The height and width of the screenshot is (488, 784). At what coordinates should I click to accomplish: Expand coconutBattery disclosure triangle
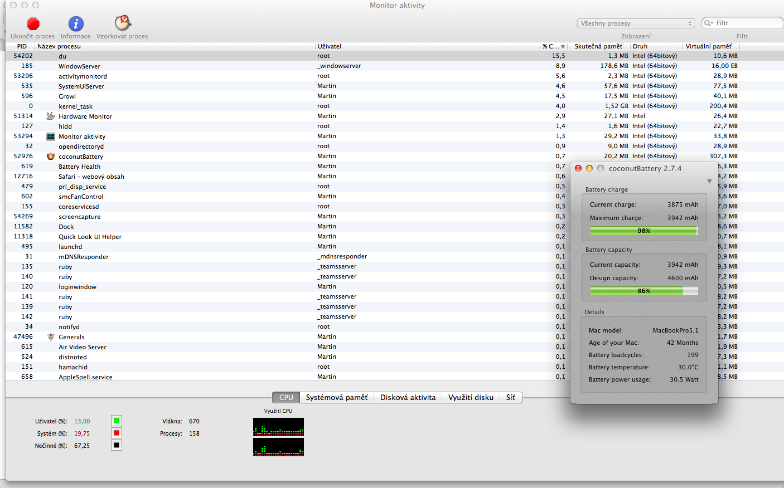point(709,181)
